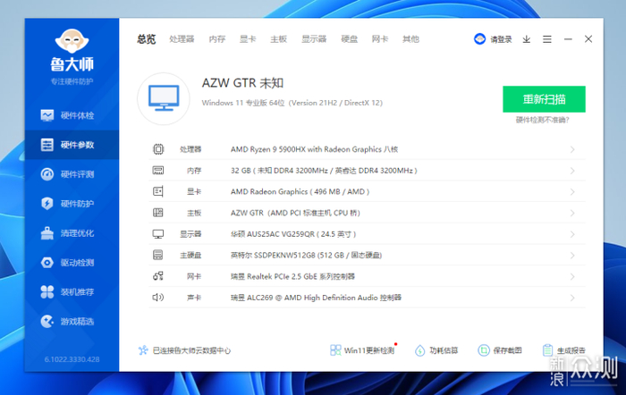Select the 硬件参数 sidebar icon
Image resolution: width=626 pixels, height=395 pixels.
47,145
